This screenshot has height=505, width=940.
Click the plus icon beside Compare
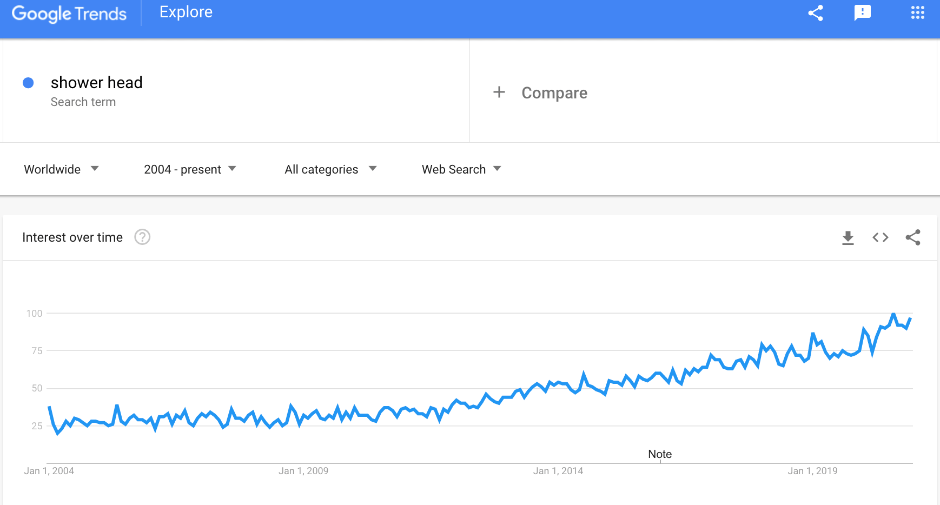point(499,92)
